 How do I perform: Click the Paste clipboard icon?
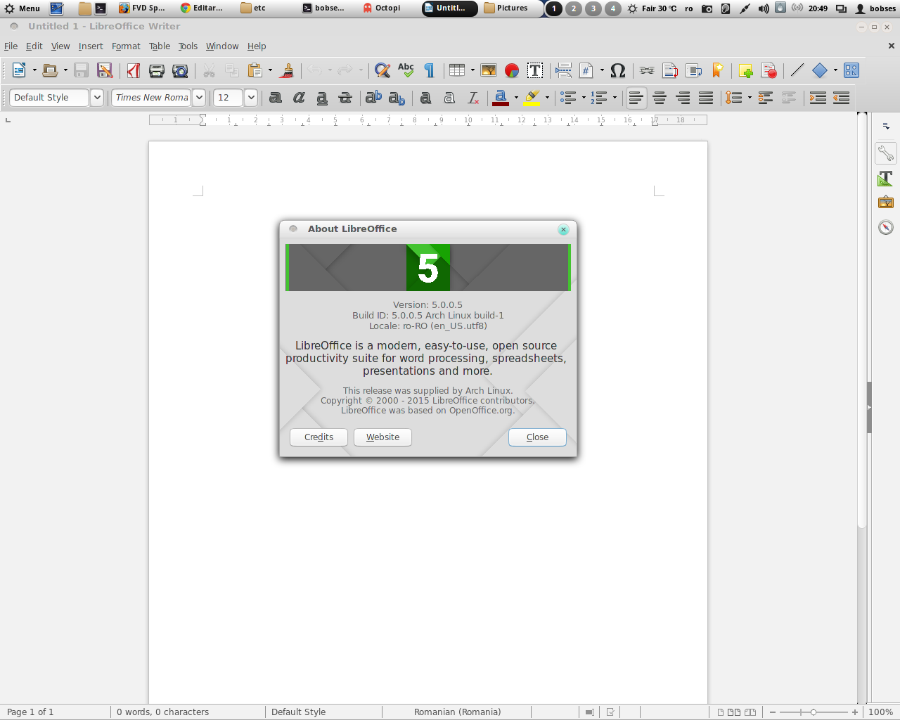pos(255,70)
